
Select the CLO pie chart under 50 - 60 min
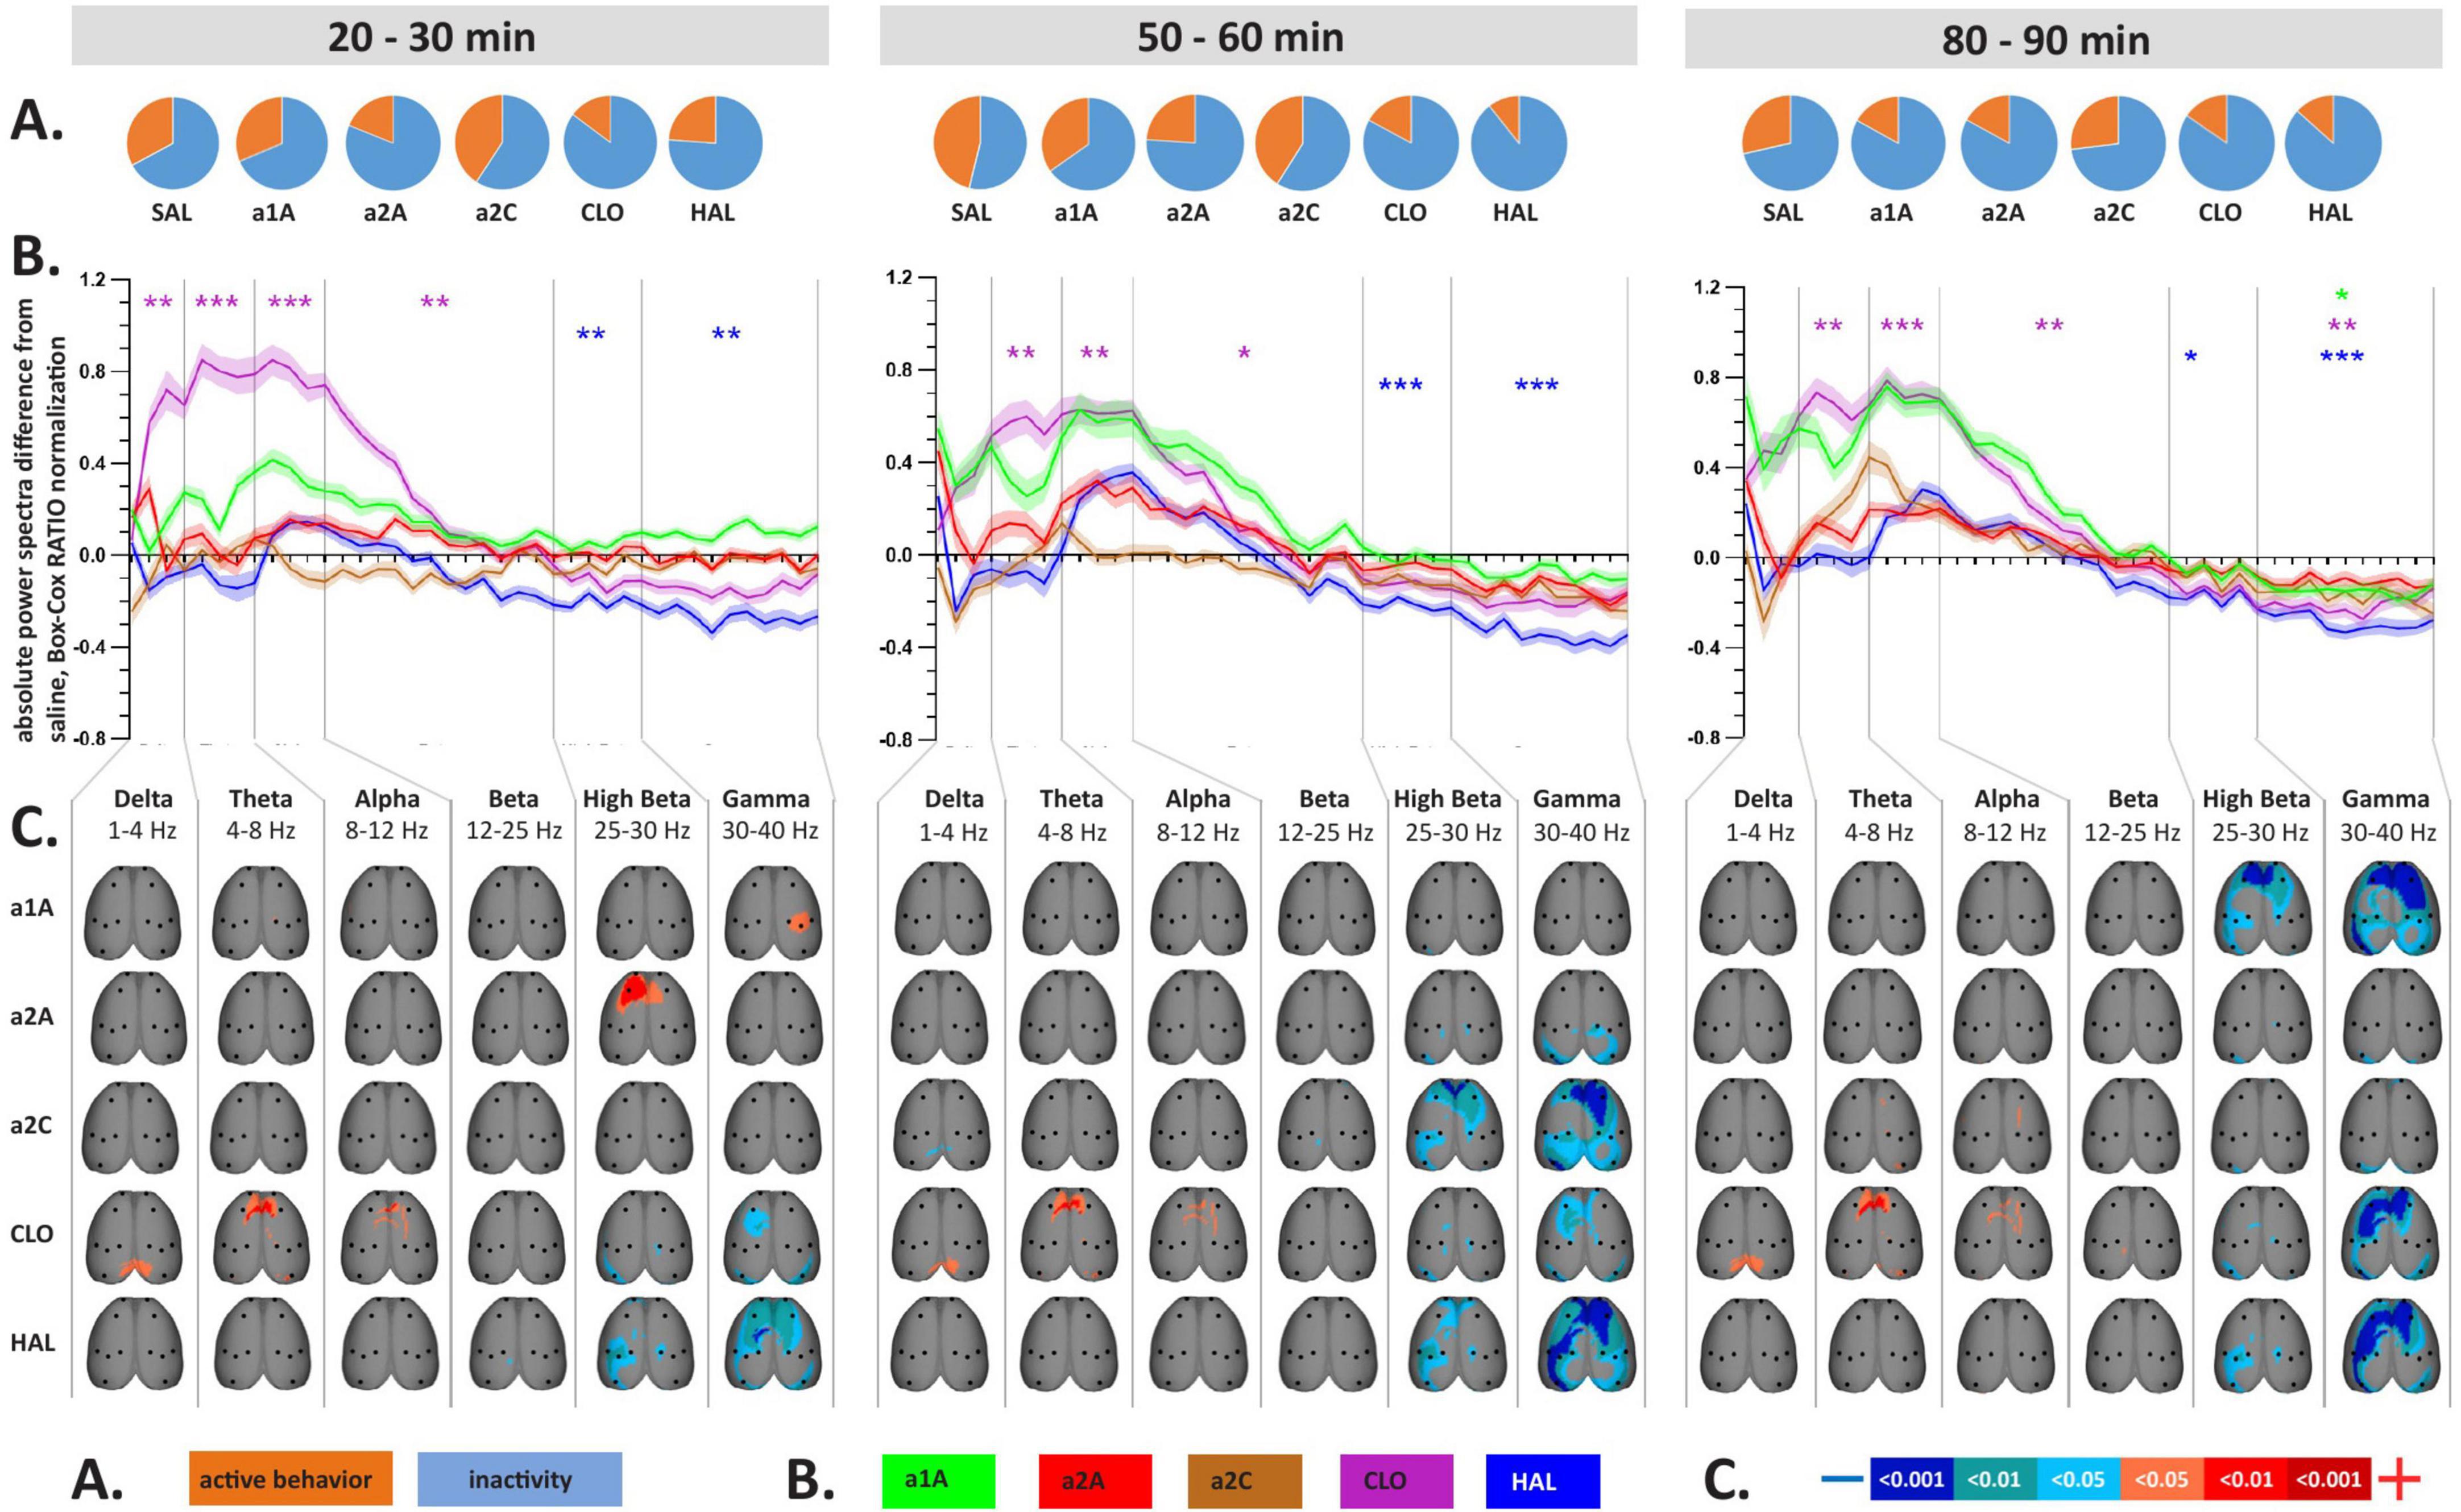(1411, 143)
